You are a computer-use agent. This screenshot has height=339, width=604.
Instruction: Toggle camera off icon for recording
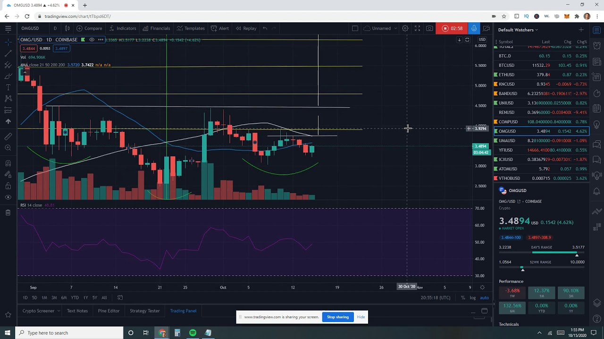tap(486, 28)
